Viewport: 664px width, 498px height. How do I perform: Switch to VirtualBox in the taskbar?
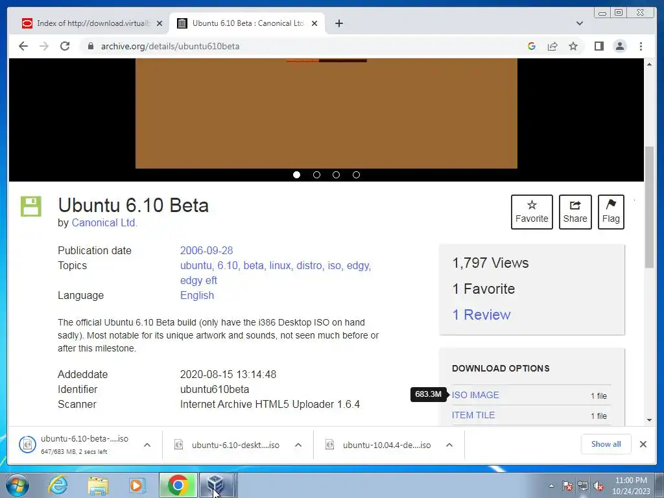tap(217, 485)
